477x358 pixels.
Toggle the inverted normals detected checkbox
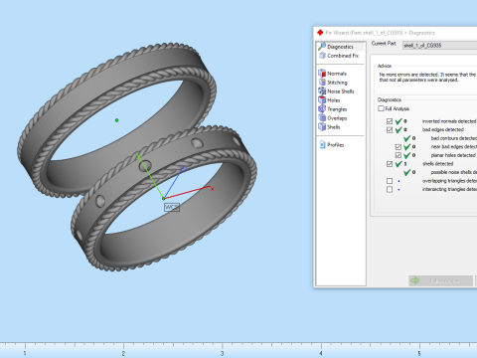pyautogui.click(x=390, y=121)
